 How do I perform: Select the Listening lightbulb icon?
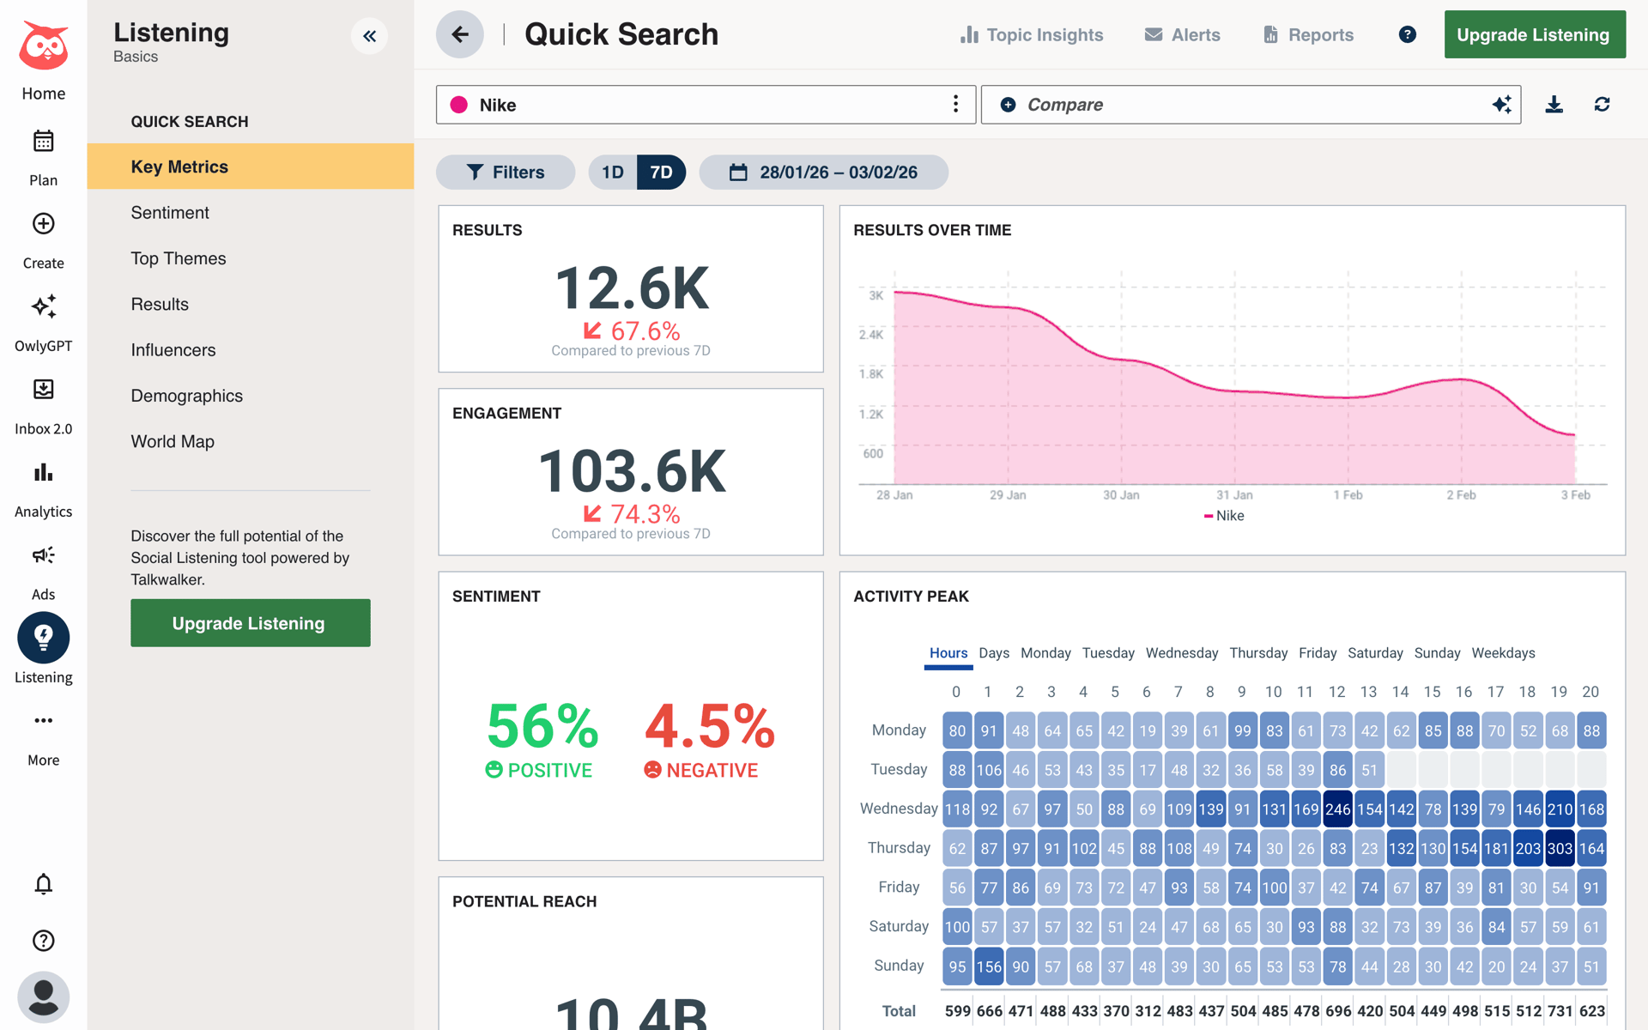(x=43, y=638)
